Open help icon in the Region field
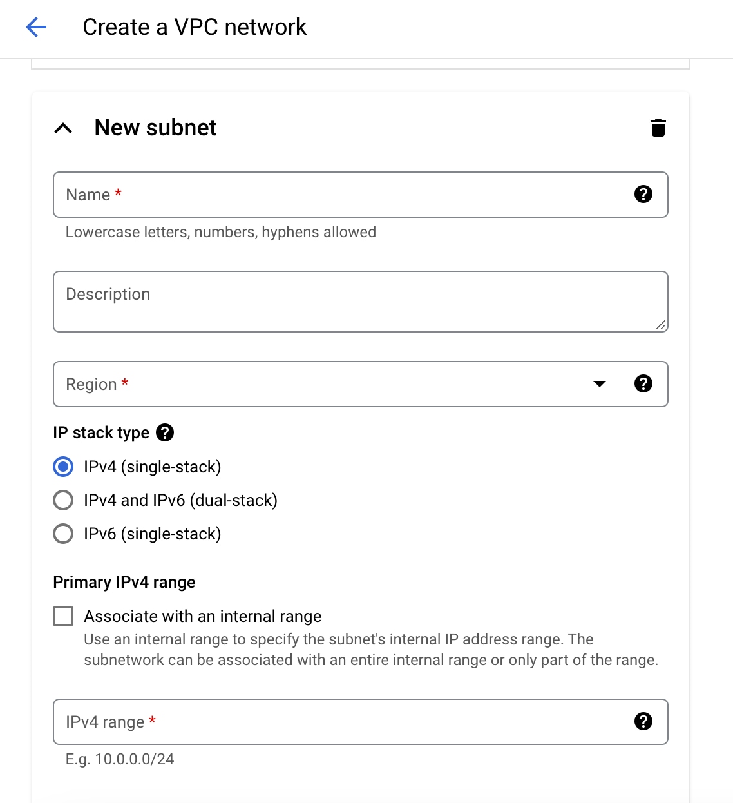 (643, 383)
